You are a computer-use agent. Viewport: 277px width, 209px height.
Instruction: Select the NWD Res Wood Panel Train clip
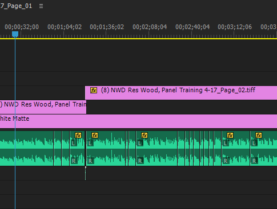pos(43,107)
